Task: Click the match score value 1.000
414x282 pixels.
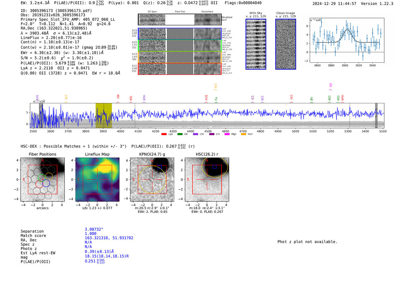Action: tap(90, 233)
